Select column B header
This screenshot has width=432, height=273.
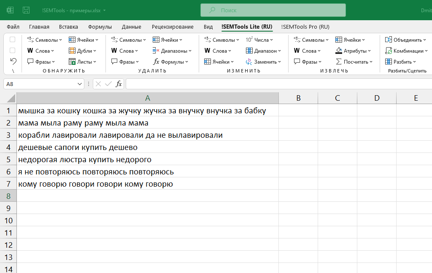tap(298, 98)
